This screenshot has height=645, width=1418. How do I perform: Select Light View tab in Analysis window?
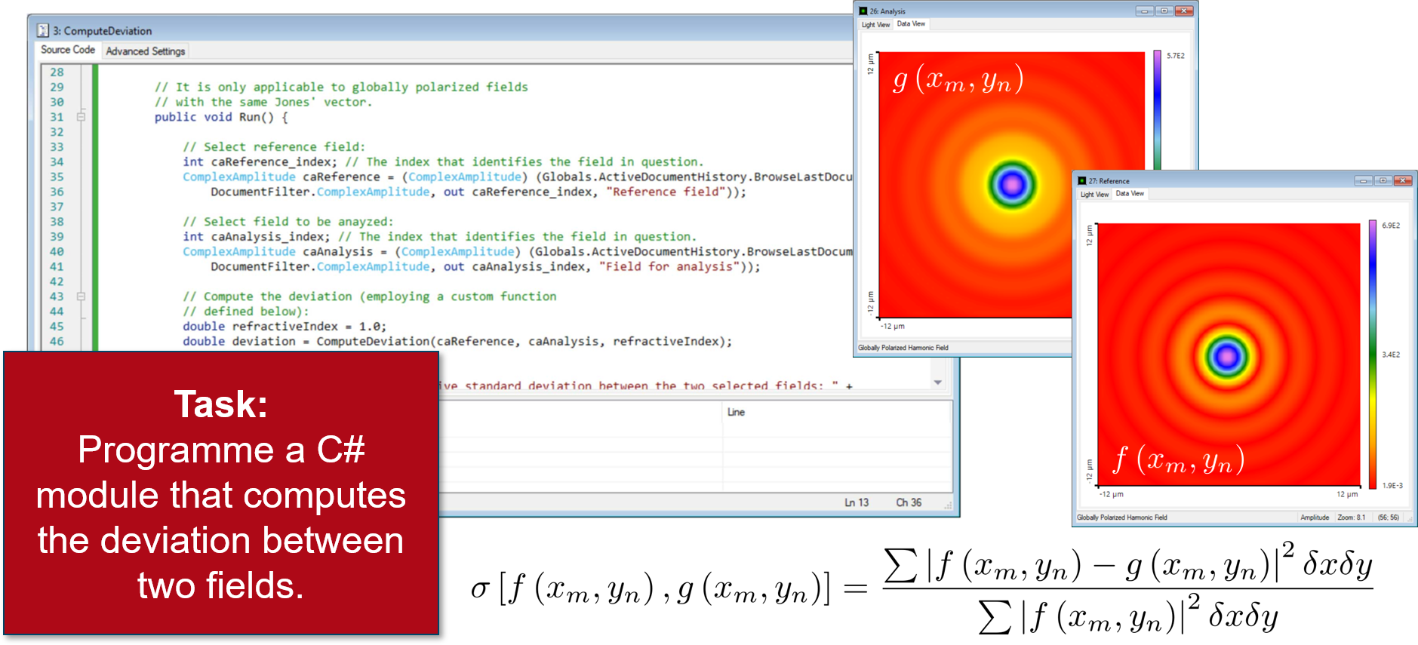tap(875, 25)
